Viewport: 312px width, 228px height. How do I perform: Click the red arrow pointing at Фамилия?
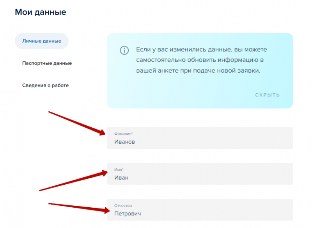78,123
